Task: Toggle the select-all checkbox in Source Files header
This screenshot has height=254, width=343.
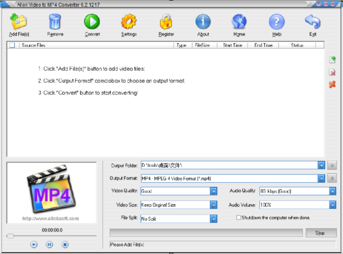Action: pyautogui.click(x=12, y=45)
